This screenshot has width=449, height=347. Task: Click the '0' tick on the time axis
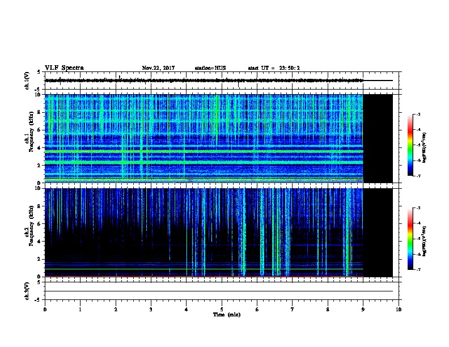(45, 309)
